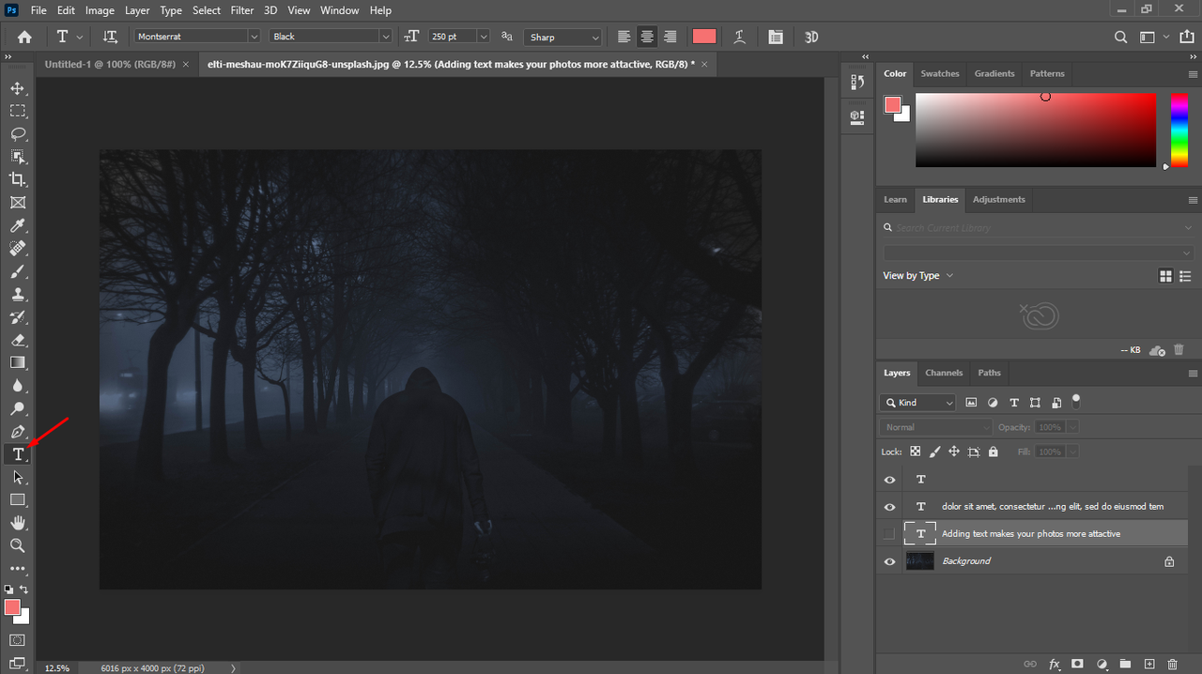The width and height of the screenshot is (1202, 674).
Task: Open the Filter menu
Action: [x=242, y=10]
